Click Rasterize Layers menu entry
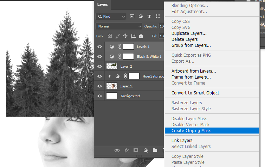Screen dimensions: 265x167 tap(187, 103)
